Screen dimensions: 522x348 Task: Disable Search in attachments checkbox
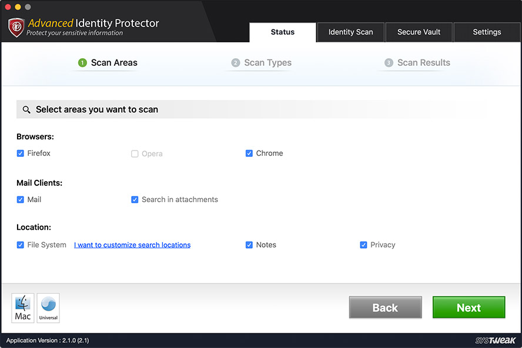(x=135, y=199)
